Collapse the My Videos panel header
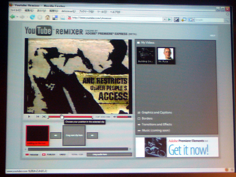The width and height of the screenshot is (236, 177). tap(146, 42)
